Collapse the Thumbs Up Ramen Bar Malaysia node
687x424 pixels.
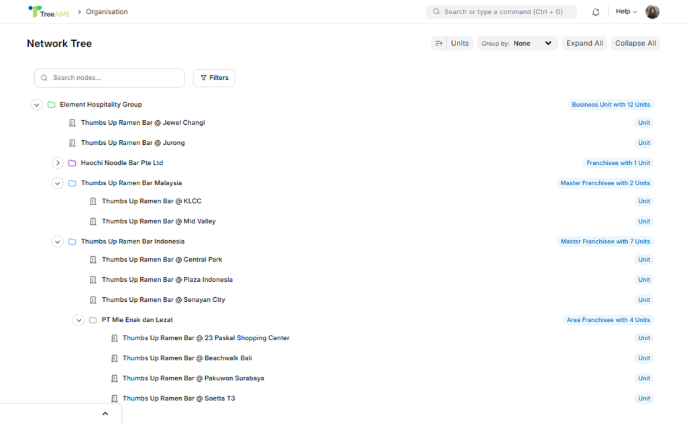[58, 183]
